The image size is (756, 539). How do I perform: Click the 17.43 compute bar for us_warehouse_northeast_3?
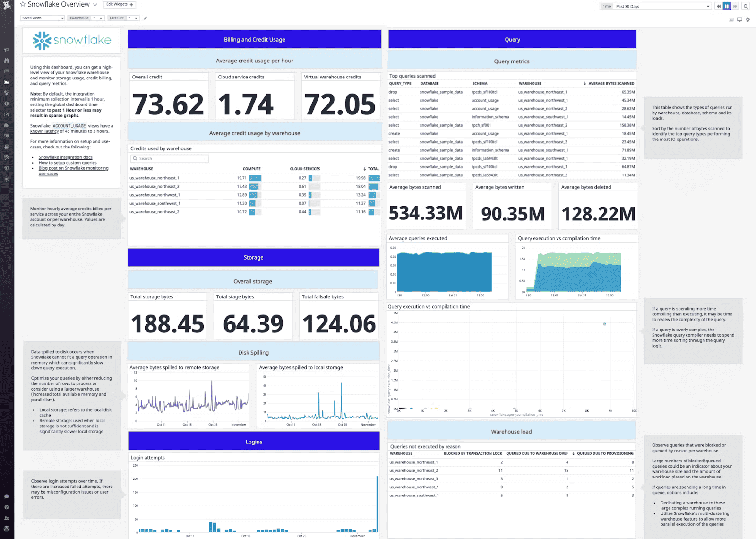[x=255, y=187]
